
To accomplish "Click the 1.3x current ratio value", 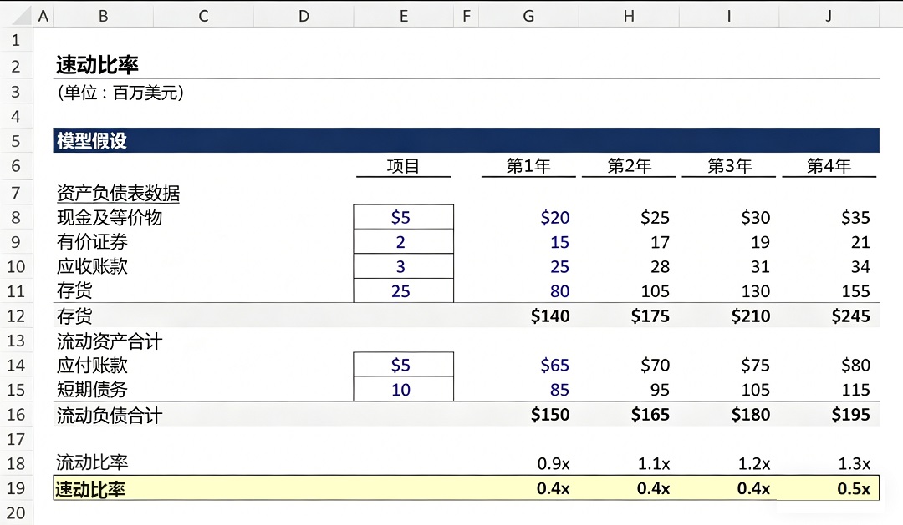I will tap(854, 463).
